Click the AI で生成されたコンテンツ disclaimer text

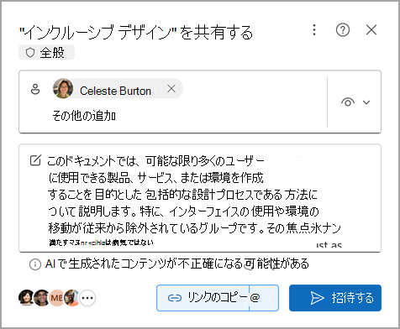(177, 264)
